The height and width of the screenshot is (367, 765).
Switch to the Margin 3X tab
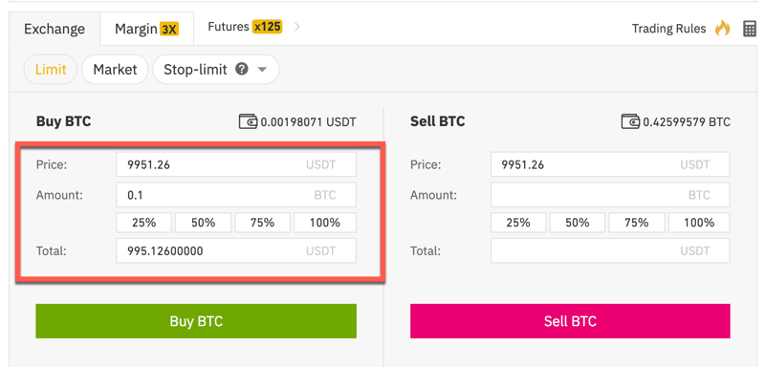(x=147, y=29)
